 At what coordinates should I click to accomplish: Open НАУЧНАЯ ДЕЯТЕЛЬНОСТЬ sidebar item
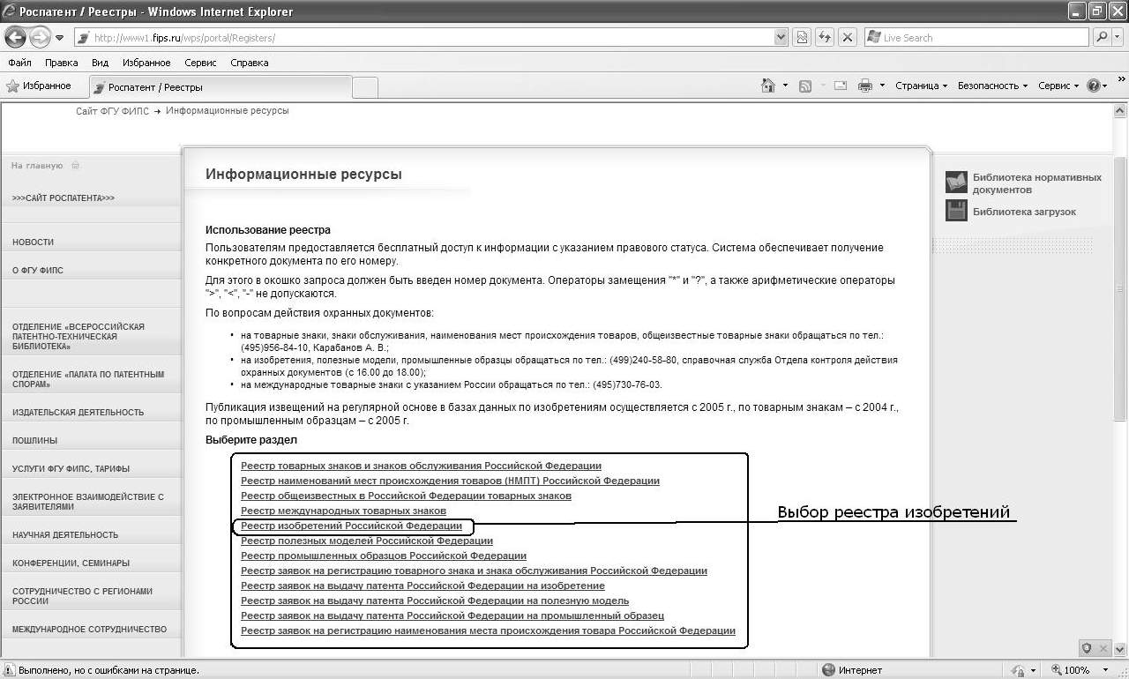tap(65, 535)
